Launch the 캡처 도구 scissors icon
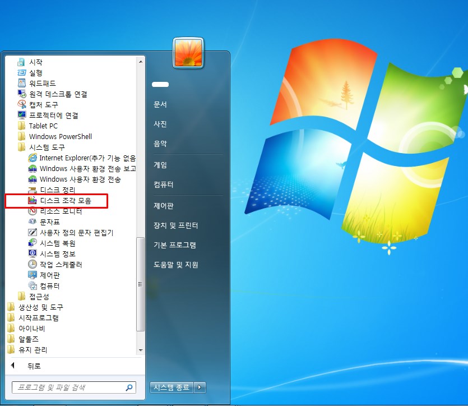Viewport: 468px width, 406px height. pyautogui.click(x=21, y=104)
